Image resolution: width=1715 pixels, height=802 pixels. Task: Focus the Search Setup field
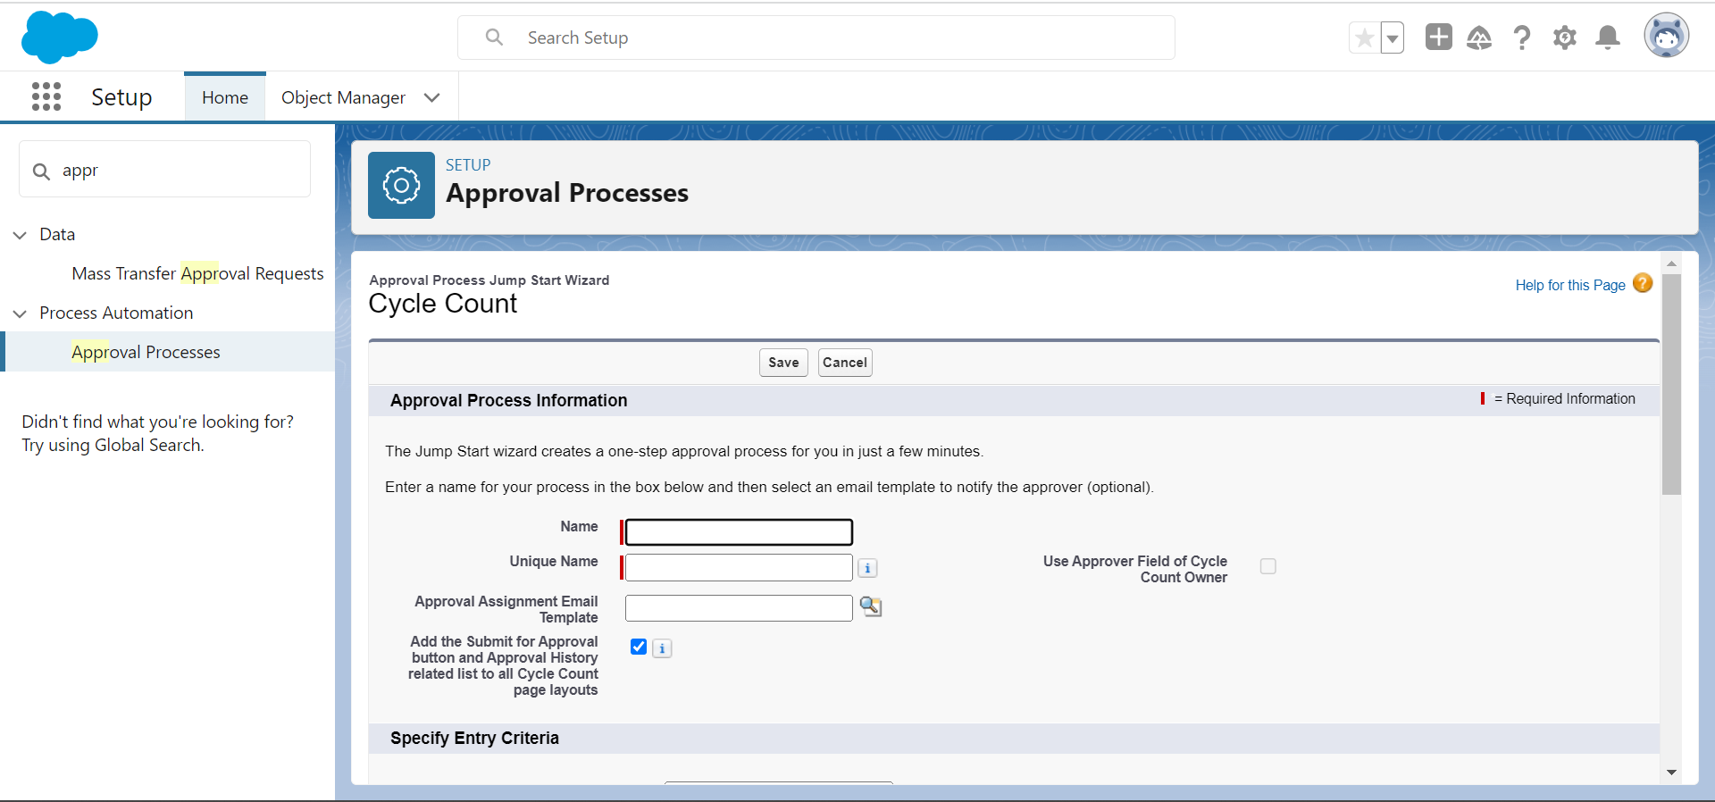pyautogui.click(x=816, y=38)
